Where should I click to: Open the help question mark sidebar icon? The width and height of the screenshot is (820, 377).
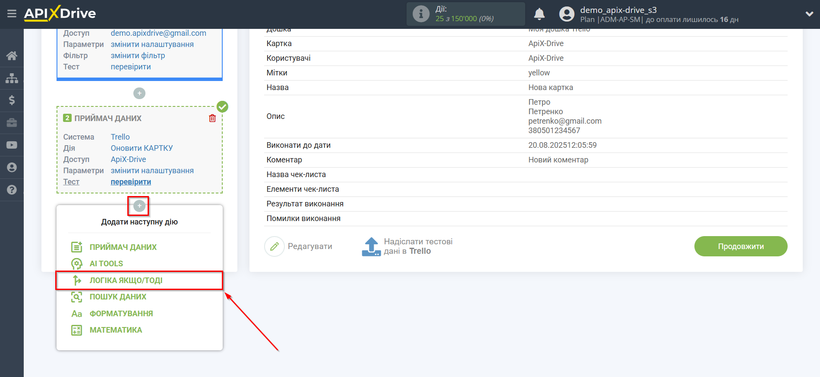coord(12,190)
